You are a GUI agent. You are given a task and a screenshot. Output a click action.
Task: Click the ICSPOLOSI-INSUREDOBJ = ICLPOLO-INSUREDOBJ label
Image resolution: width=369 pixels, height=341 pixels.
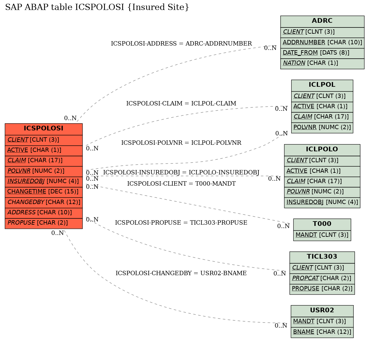pyautogui.click(x=181, y=173)
